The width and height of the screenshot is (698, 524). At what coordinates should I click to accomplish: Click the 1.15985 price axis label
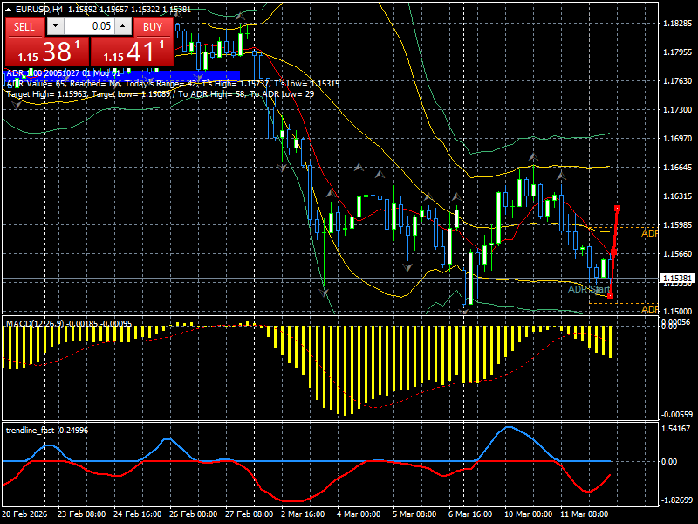click(x=677, y=225)
